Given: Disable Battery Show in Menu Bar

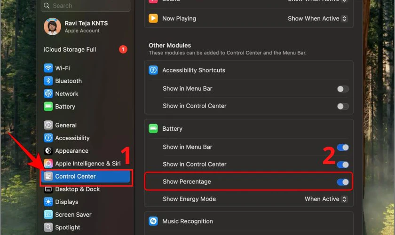Looking at the screenshot, I should click(343, 148).
